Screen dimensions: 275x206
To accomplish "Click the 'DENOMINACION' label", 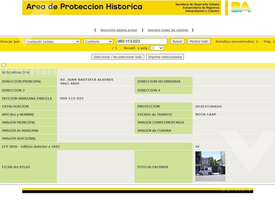I will [x=16, y=73].
